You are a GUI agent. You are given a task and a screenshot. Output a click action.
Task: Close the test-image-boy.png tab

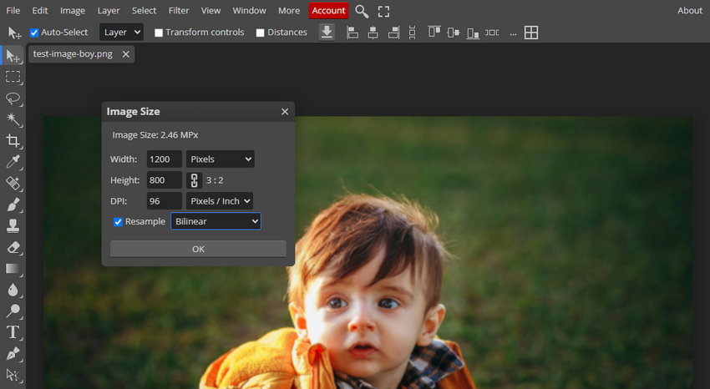(x=126, y=54)
